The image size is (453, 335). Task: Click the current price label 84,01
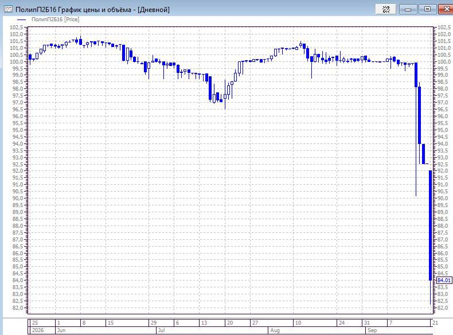coord(444,280)
